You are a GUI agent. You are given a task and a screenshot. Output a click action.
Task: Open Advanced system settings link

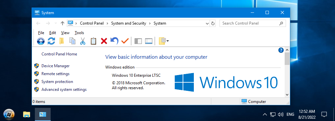(x=64, y=90)
